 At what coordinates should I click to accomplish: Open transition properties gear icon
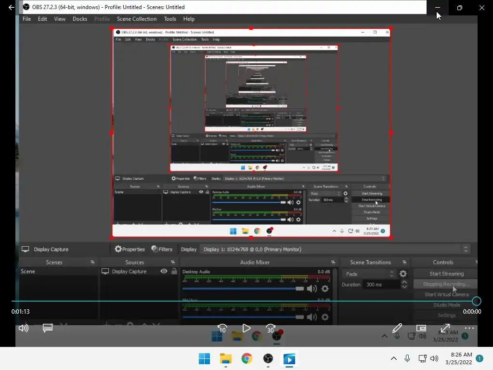pyautogui.click(x=403, y=274)
